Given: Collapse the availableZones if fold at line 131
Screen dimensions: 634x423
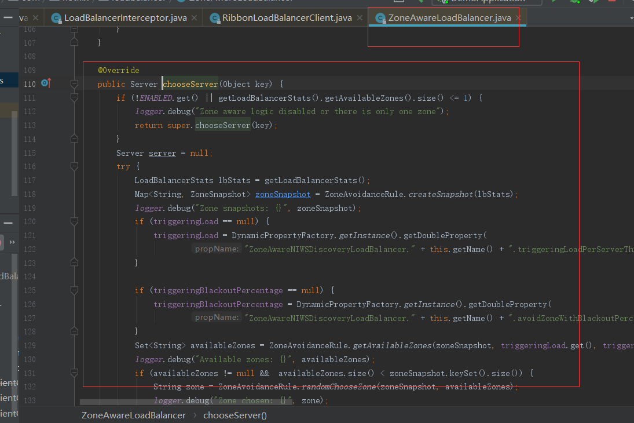Looking at the screenshot, I should [x=74, y=373].
